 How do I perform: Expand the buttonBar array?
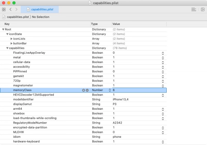[11, 43]
